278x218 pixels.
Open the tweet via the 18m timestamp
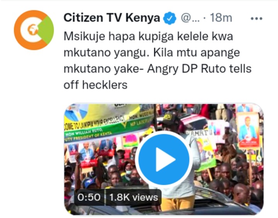click(x=221, y=18)
